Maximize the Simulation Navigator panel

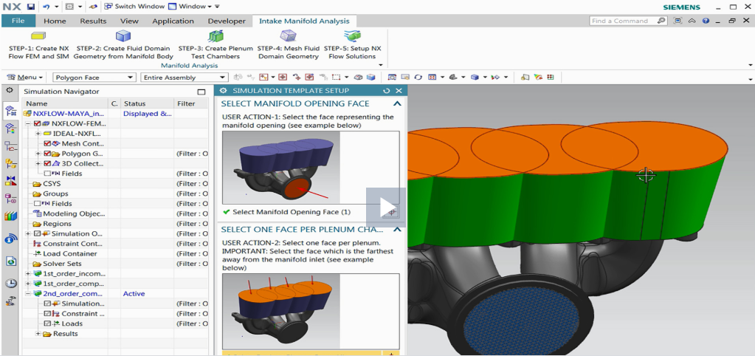coord(201,92)
